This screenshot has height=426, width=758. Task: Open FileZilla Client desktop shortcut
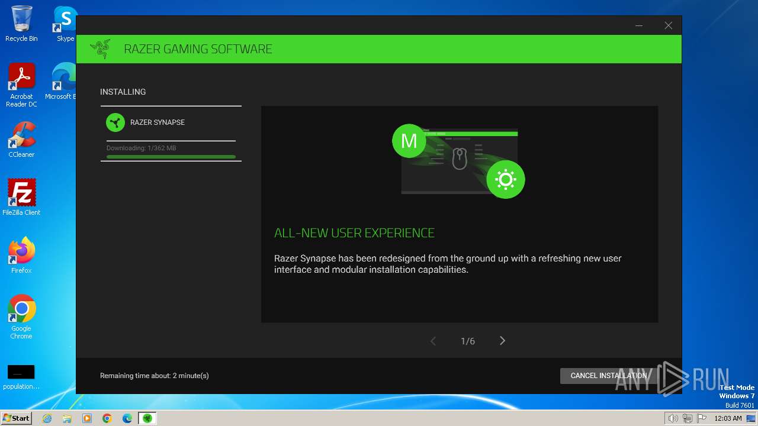tap(21, 197)
